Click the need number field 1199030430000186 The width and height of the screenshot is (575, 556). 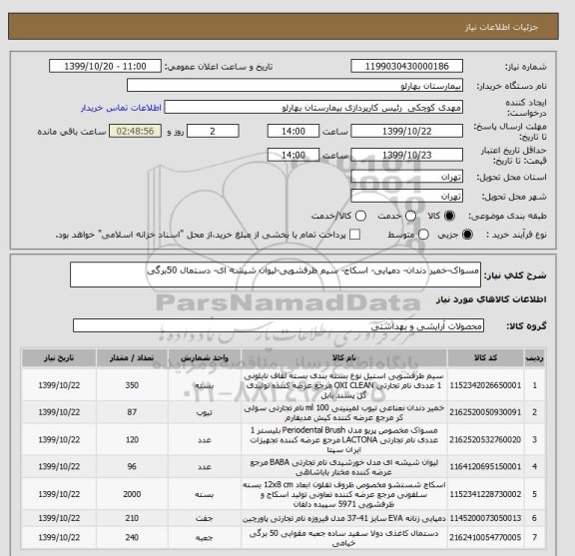click(406, 67)
